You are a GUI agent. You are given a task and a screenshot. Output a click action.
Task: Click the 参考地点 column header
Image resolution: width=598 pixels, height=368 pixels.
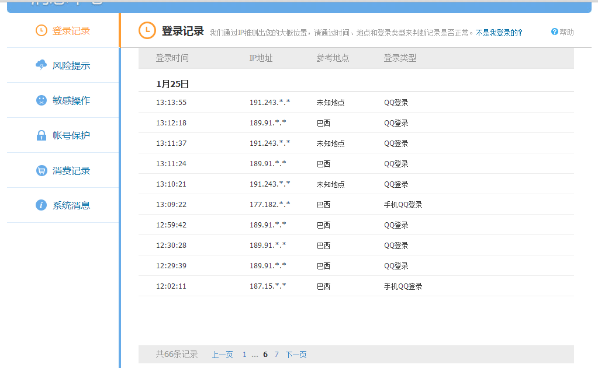333,58
